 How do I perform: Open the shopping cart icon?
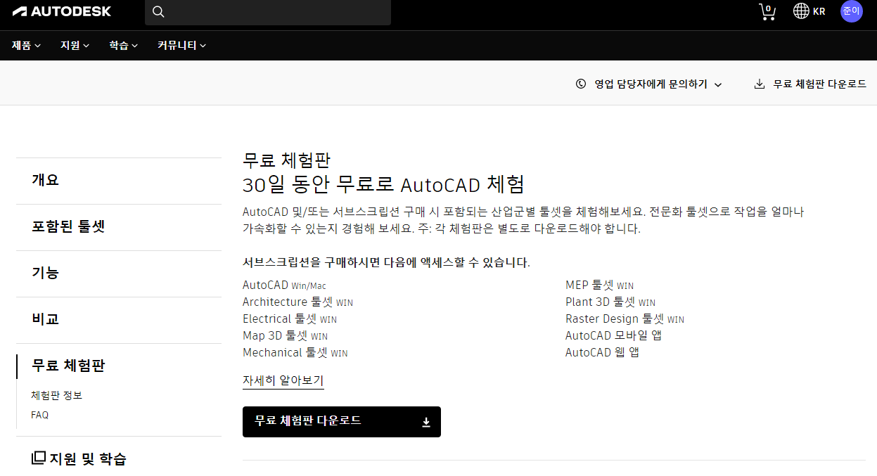click(x=767, y=12)
